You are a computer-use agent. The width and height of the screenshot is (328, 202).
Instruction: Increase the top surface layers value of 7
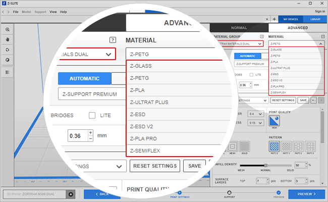point(268,180)
